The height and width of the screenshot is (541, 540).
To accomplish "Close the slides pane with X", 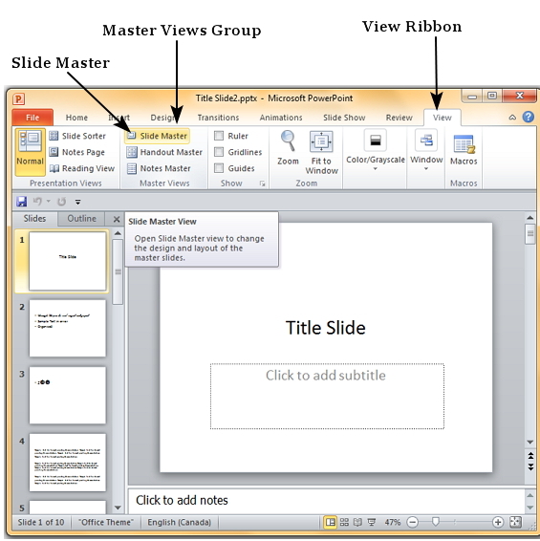I will 117,220.
